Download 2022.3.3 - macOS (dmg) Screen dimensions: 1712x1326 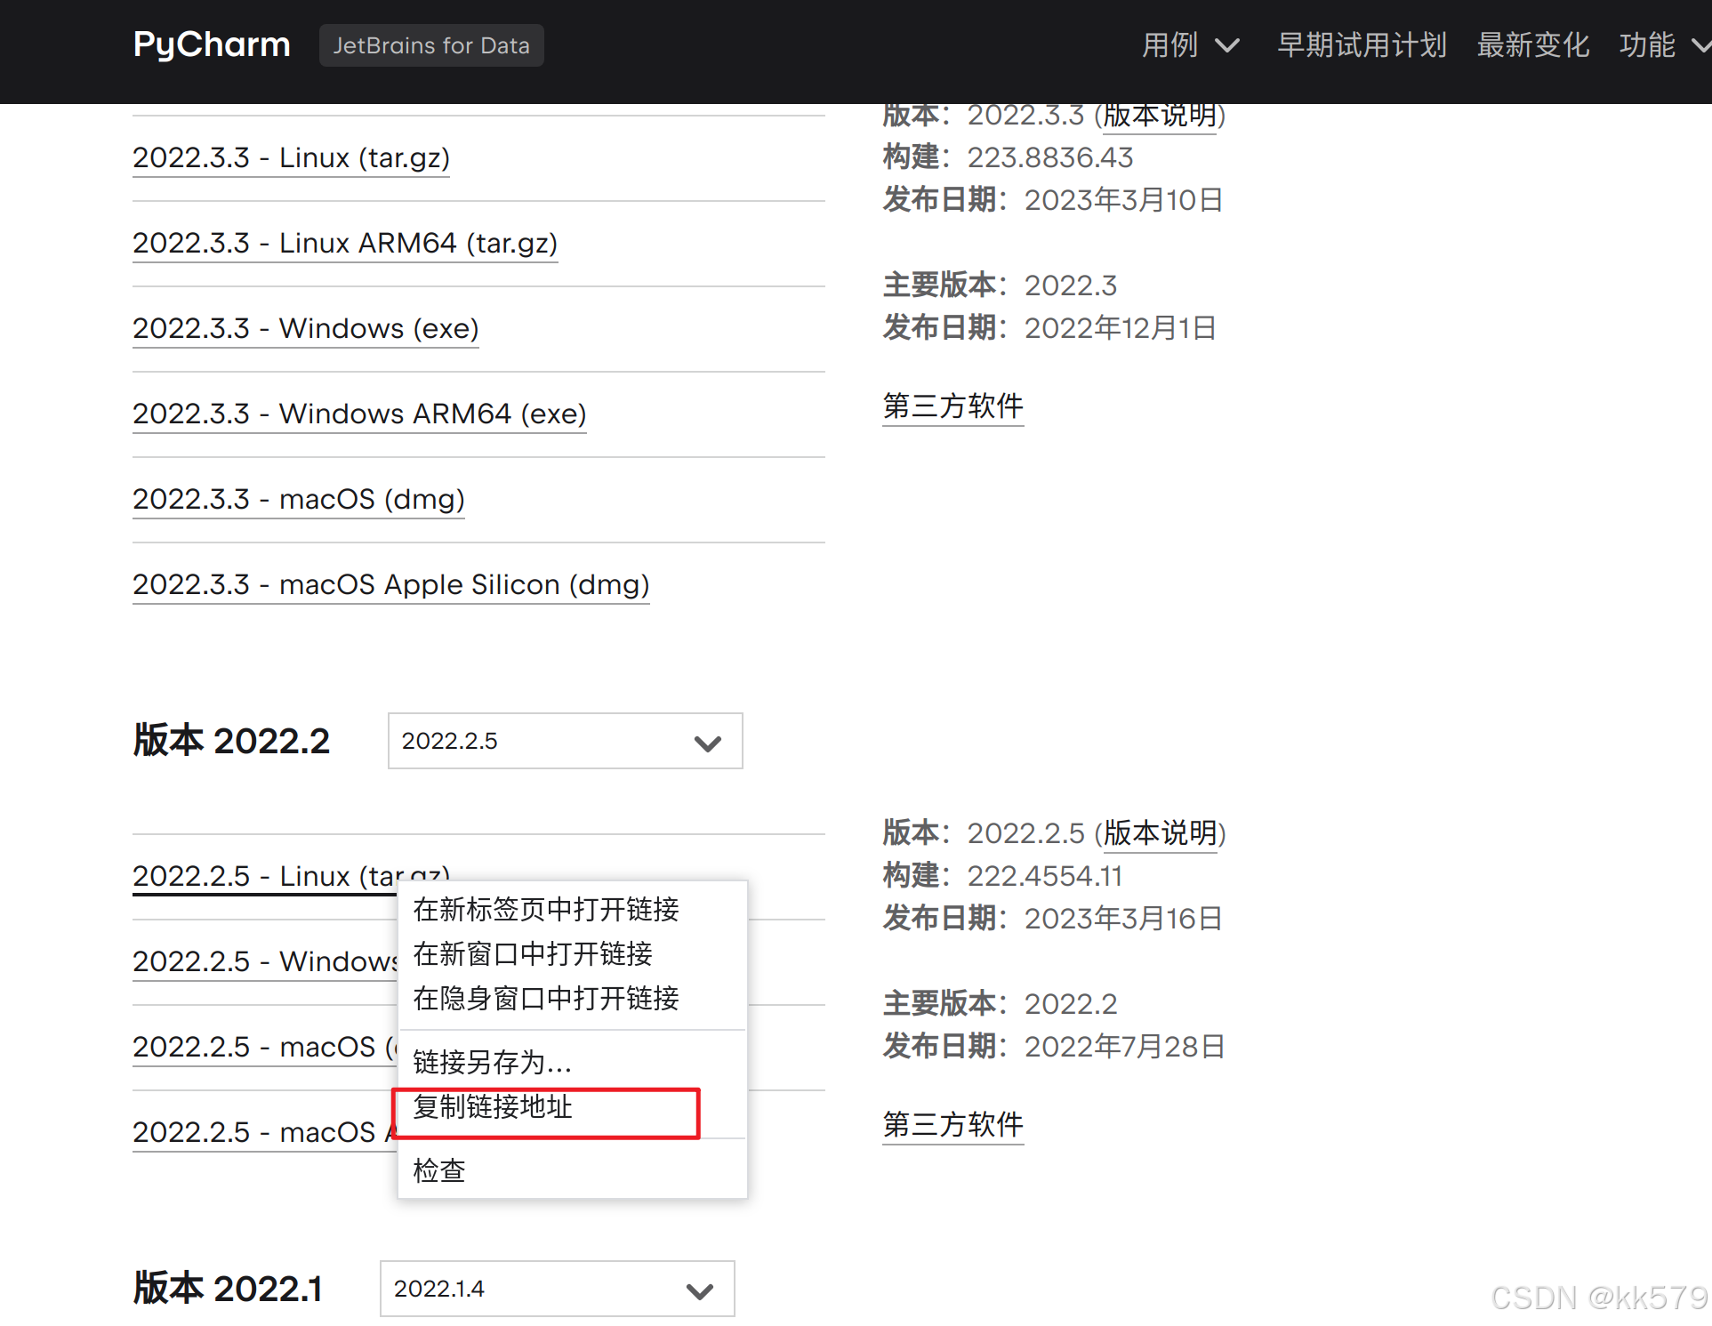coord(299,499)
